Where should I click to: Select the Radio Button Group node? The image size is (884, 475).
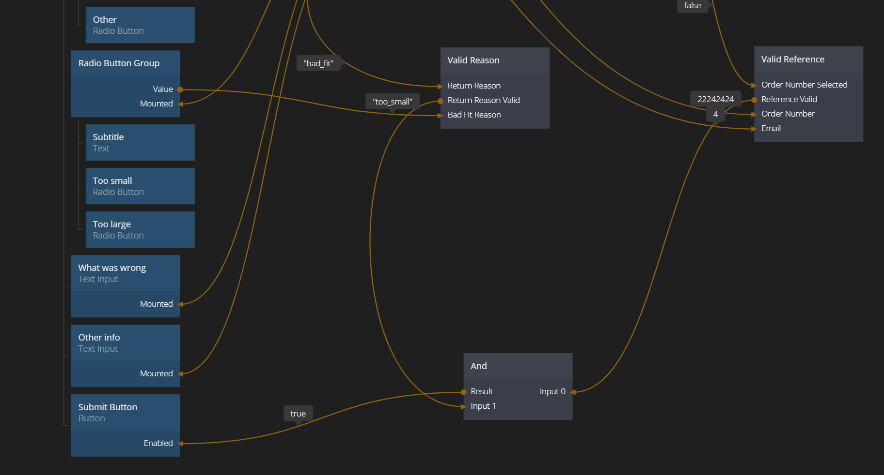tap(125, 63)
